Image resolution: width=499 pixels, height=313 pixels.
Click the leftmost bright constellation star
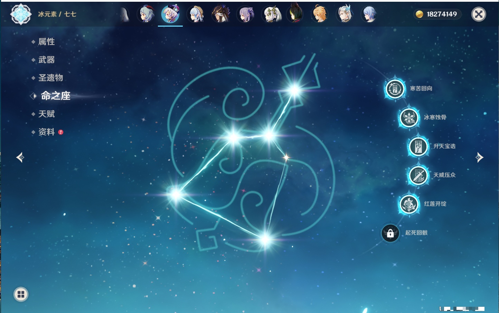click(x=176, y=194)
